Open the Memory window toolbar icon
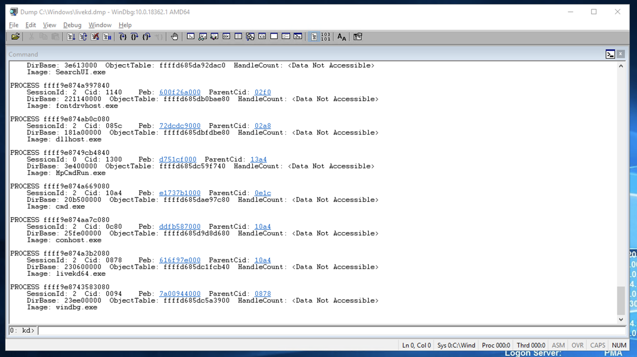This screenshot has width=637, height=357. [238, 37]
